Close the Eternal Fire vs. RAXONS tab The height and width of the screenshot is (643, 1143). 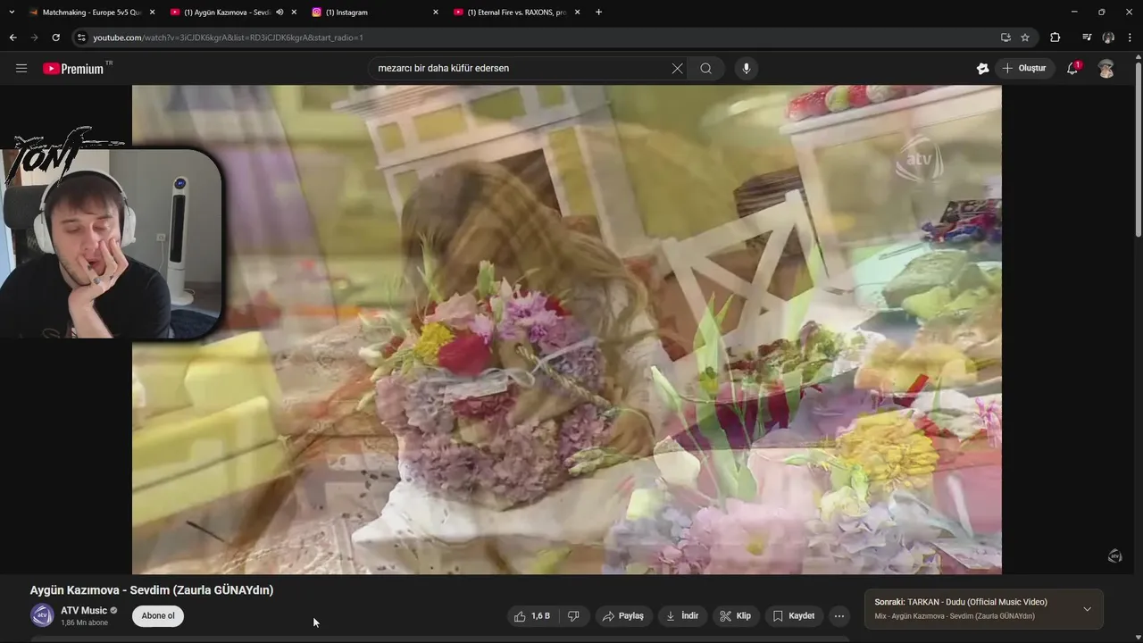[578, 13]
